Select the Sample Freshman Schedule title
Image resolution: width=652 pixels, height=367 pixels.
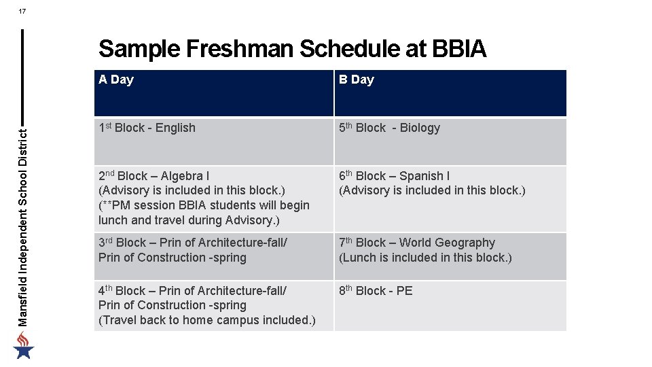[292, 49]
